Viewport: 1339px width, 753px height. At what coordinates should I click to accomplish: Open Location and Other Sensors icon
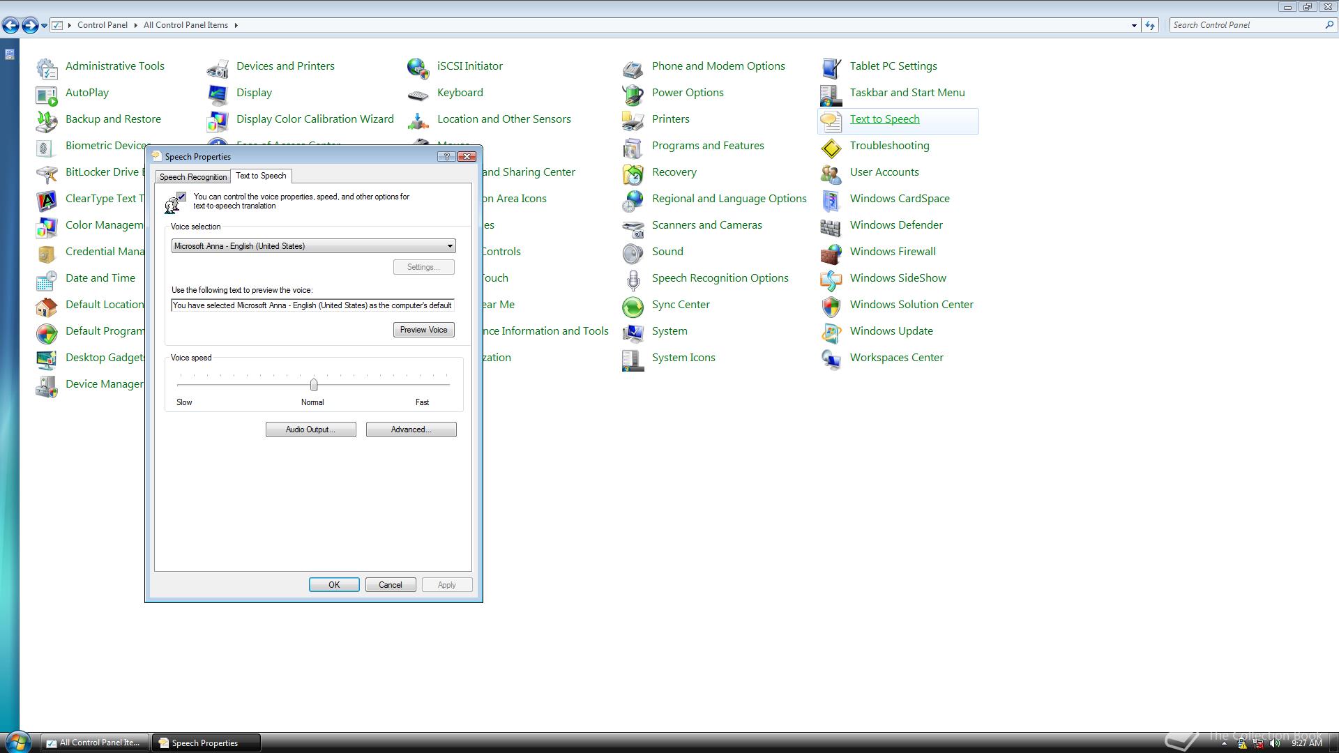418,121
